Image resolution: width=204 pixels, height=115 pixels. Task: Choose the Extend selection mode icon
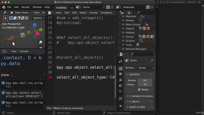point(15,18)
